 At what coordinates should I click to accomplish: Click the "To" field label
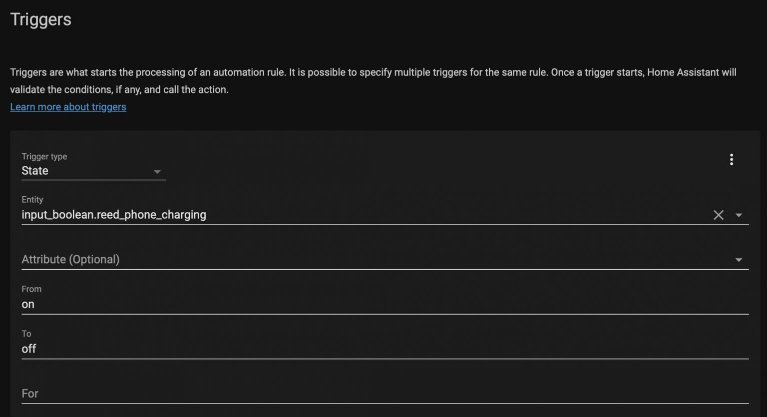(x=26, y=334)
